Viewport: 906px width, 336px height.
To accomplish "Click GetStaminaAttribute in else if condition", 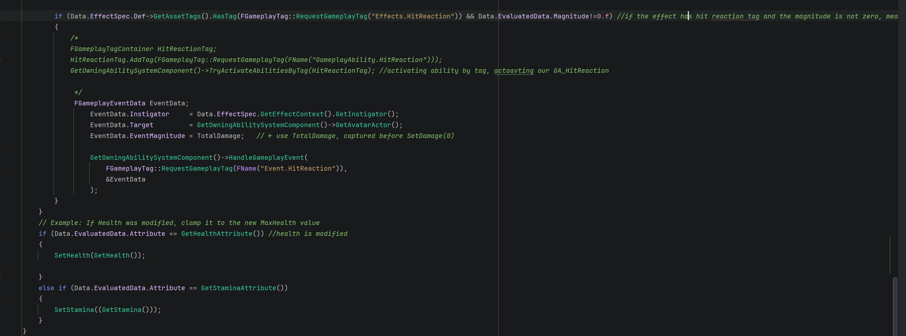I will (x=238, y=289).
